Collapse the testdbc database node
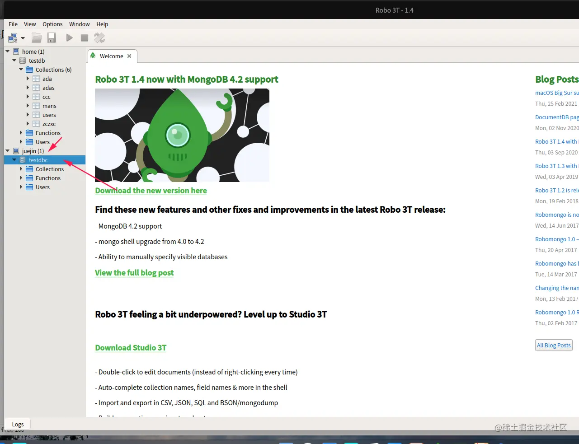 tap(14, 160)
